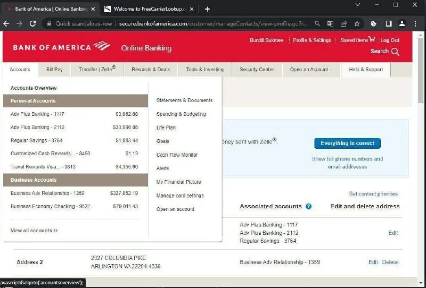
Task: Close the FreeCarrierLookup tab
Action: pyautogui.click(x=192, y=9)
